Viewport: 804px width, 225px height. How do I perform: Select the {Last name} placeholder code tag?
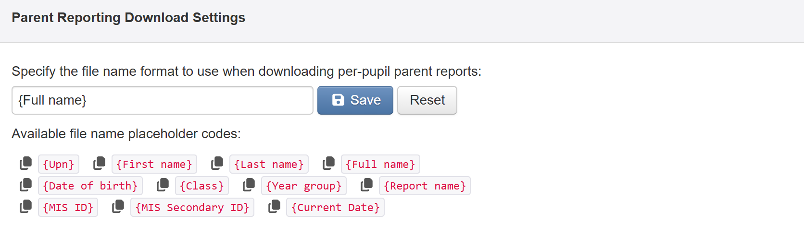pos(269,165)
